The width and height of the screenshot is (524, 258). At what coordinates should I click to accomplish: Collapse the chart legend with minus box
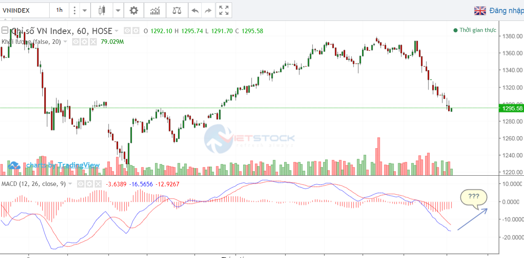pos(5,30)
